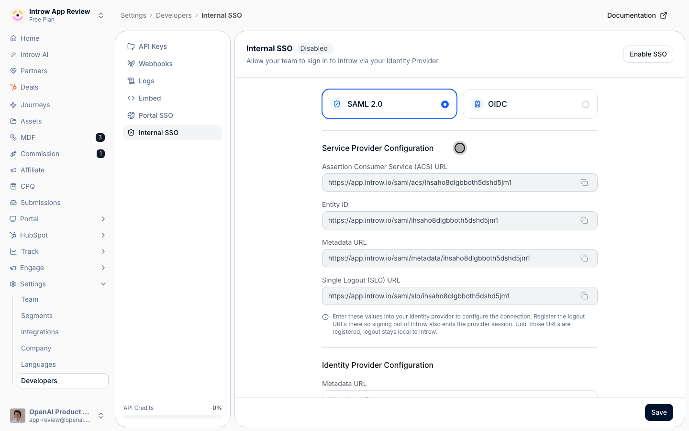Click the Commission icon in sidebar
This screenshot has height=431, width=689.
(x=13, y=154)
